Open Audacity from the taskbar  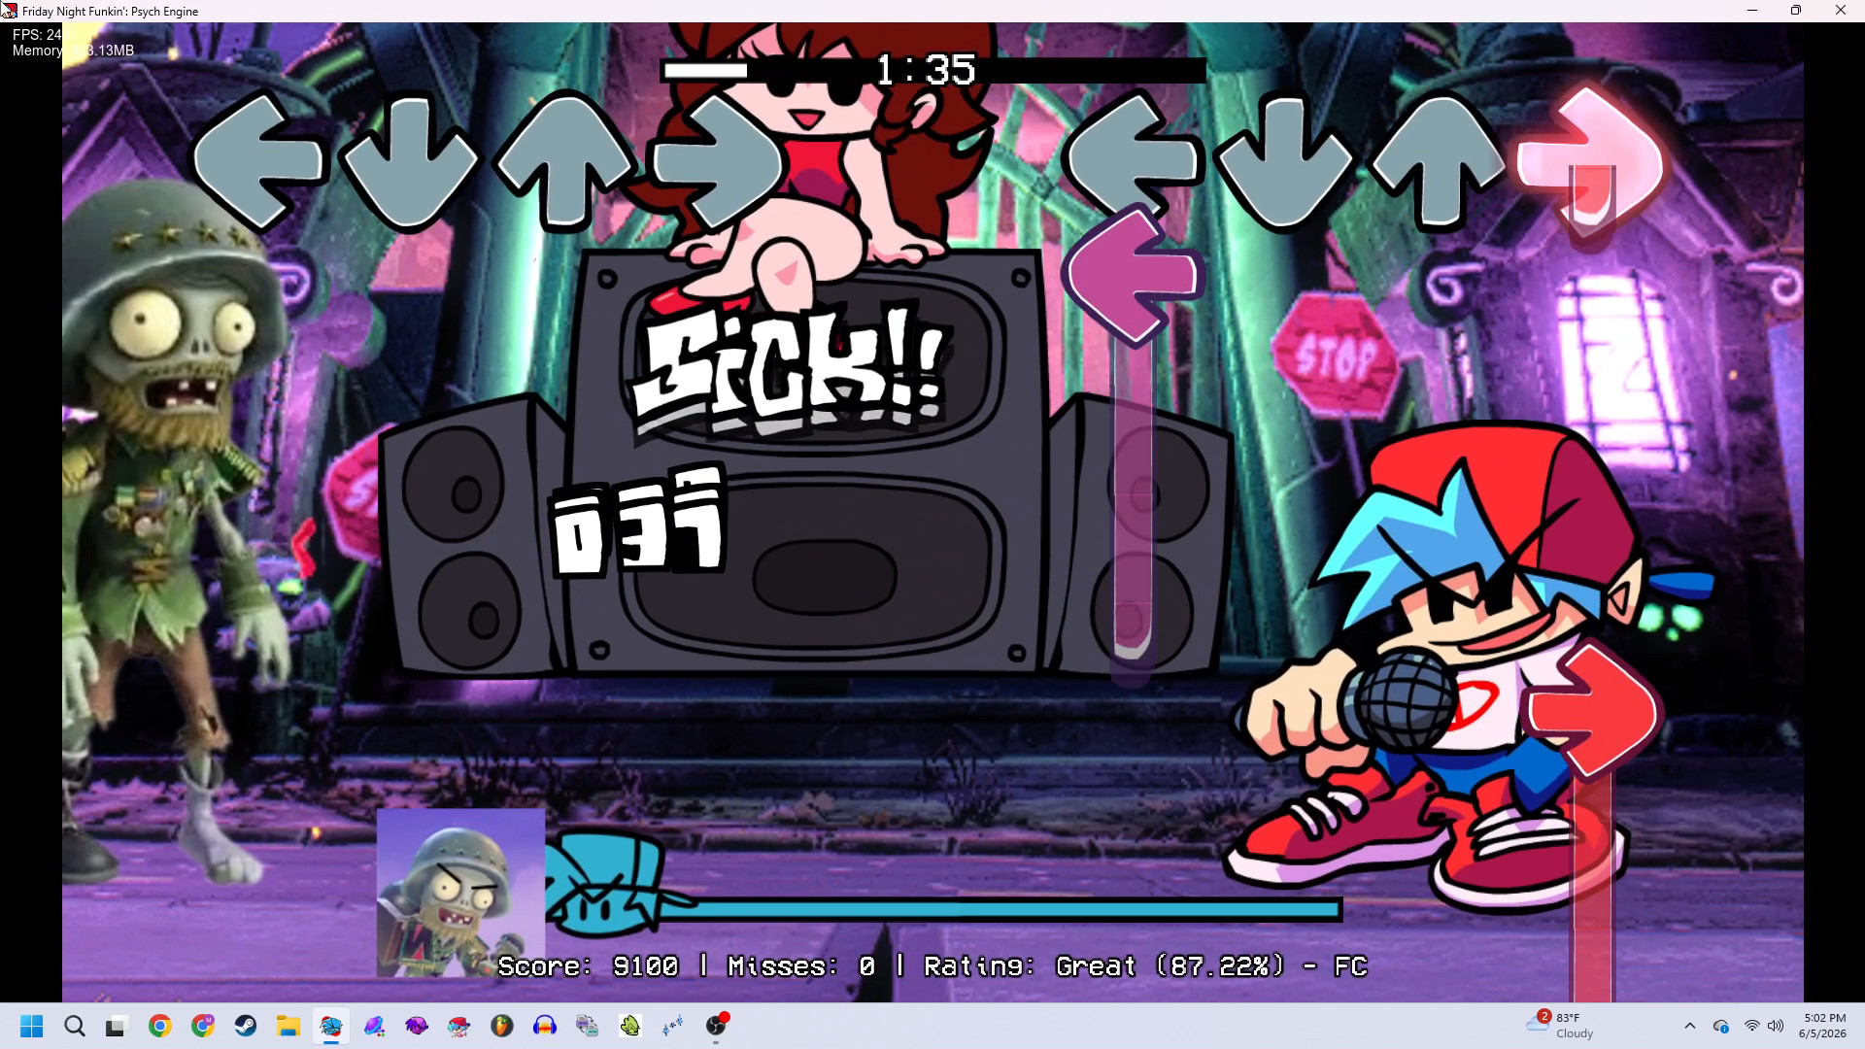tap(545, 1026)
